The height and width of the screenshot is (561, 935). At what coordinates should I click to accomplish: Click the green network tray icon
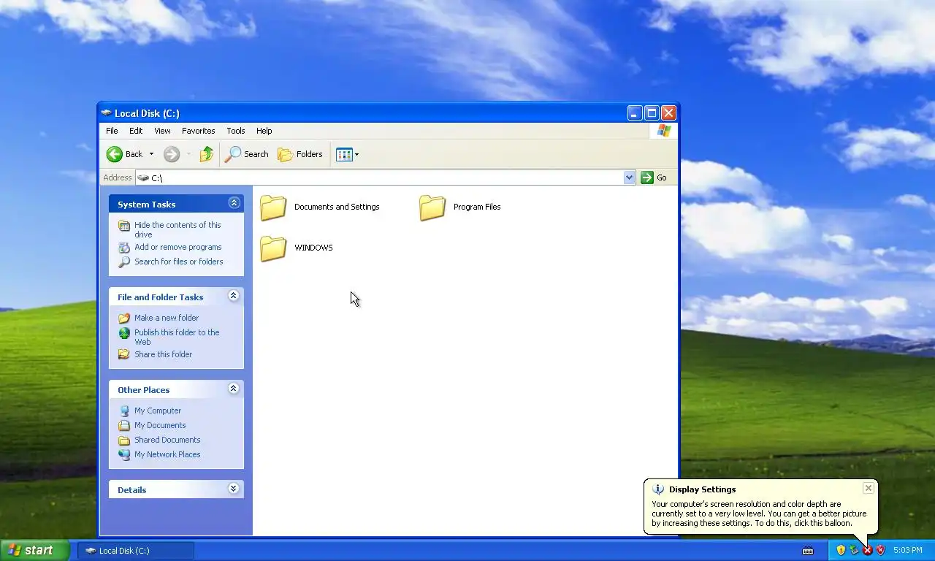pos(854,550)
